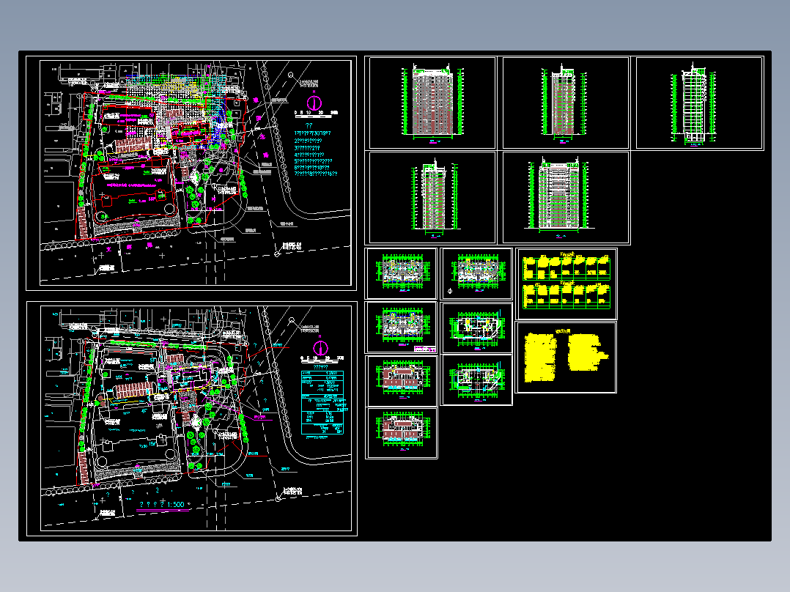Screen dimensions: 790x592
Task: Open the bottommost brown floor plan sheet
Action: (402, 433)
